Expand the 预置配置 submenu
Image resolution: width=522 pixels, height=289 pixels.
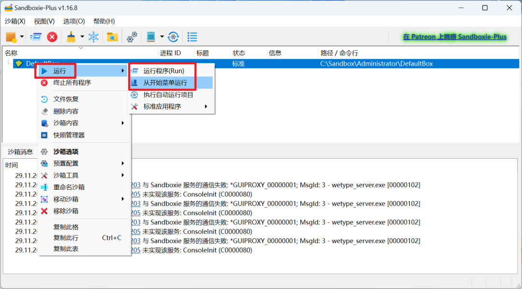click(x=83, y=164)
